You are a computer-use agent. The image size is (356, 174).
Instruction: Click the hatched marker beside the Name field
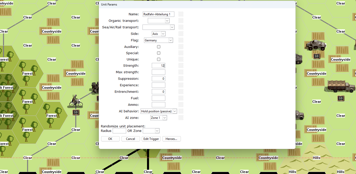tap(181, 14)
